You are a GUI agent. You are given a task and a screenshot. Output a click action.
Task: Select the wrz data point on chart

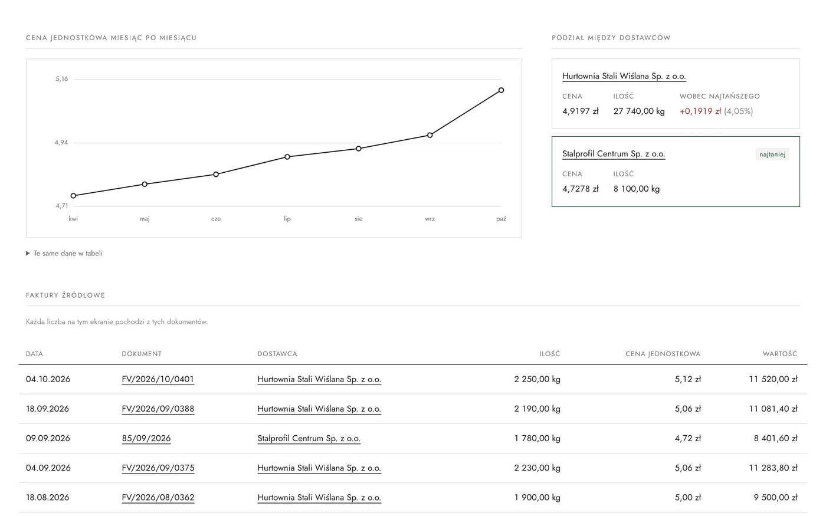430,135
